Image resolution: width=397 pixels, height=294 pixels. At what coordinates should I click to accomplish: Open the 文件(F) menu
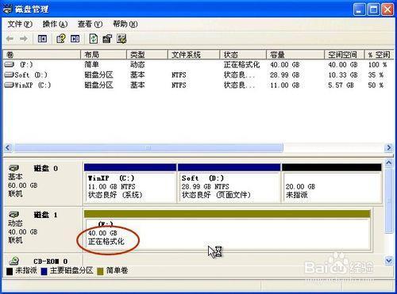click(20, 25)
